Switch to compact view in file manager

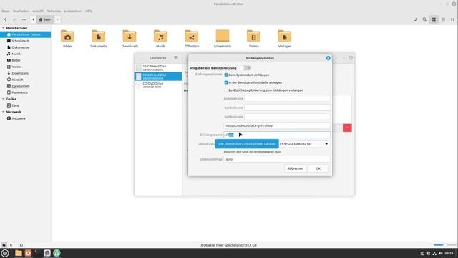pyautogui.click(x=452, y=19)
